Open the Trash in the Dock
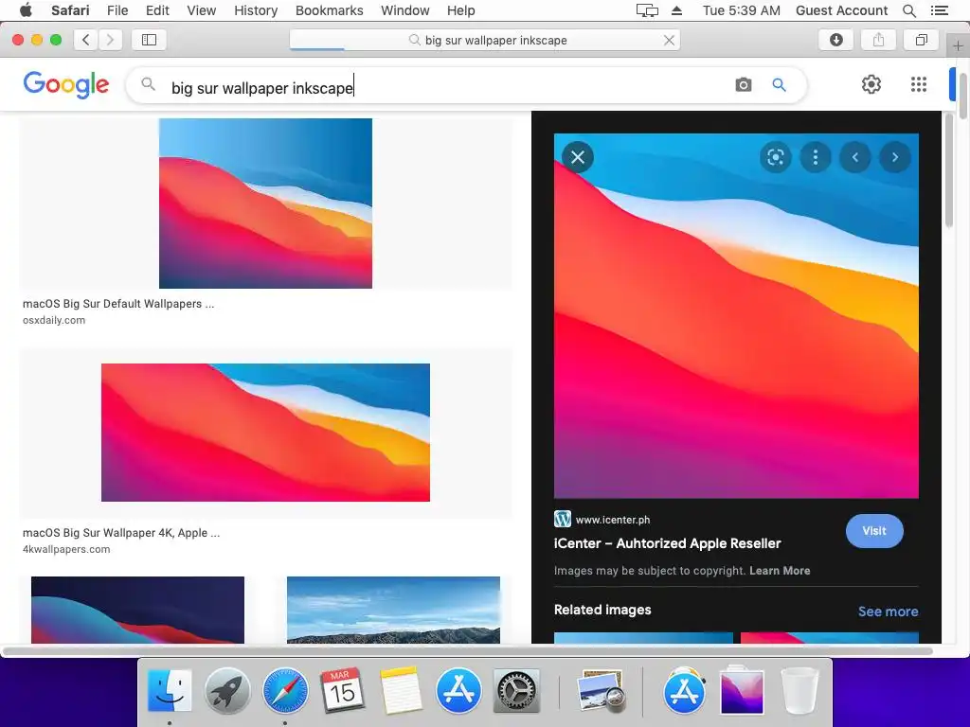Viewport: 970px width, 727px height. (x=799, y=690)
